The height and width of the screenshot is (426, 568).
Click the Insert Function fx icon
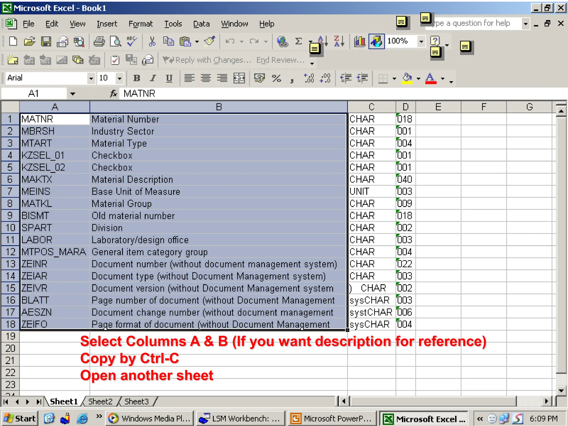[x=113, y=94]
